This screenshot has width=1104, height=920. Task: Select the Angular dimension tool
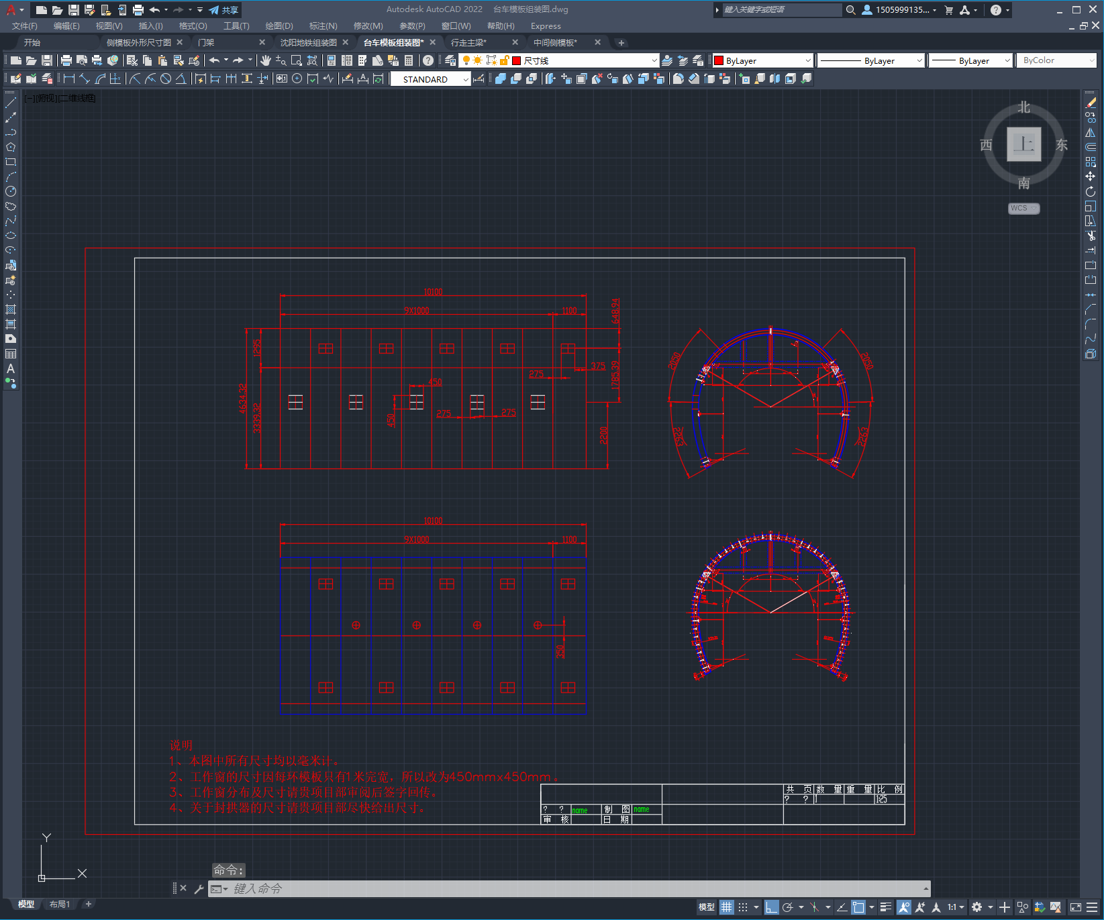pyautogui.click(x=181, y=79)
